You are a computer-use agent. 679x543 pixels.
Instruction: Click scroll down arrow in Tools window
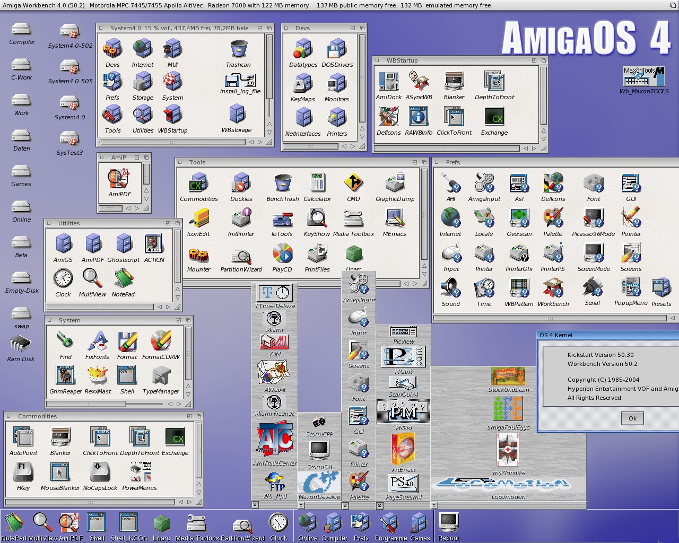424,275
